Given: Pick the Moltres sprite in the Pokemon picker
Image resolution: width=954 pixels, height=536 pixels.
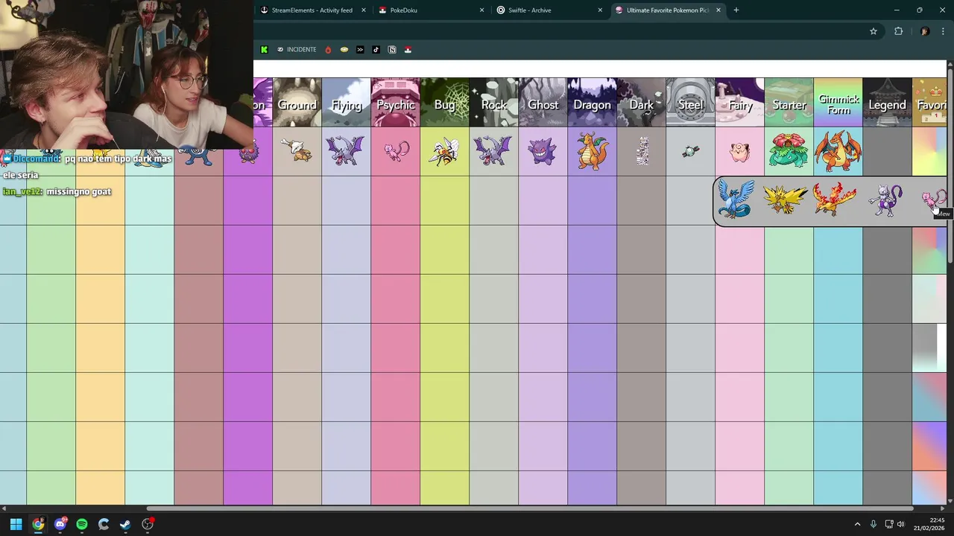Looking at the screenshot, I should (x=835, y=200).
